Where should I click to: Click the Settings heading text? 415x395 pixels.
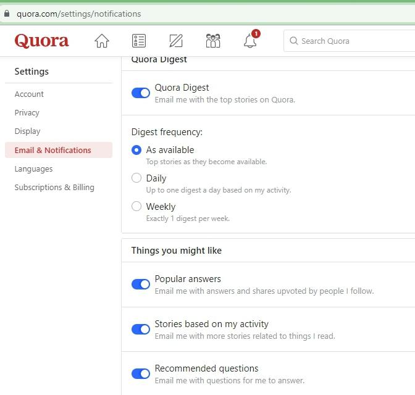click(31, 72)
